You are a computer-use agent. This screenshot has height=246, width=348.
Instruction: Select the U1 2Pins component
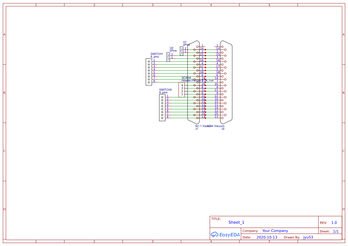[181, 51]
